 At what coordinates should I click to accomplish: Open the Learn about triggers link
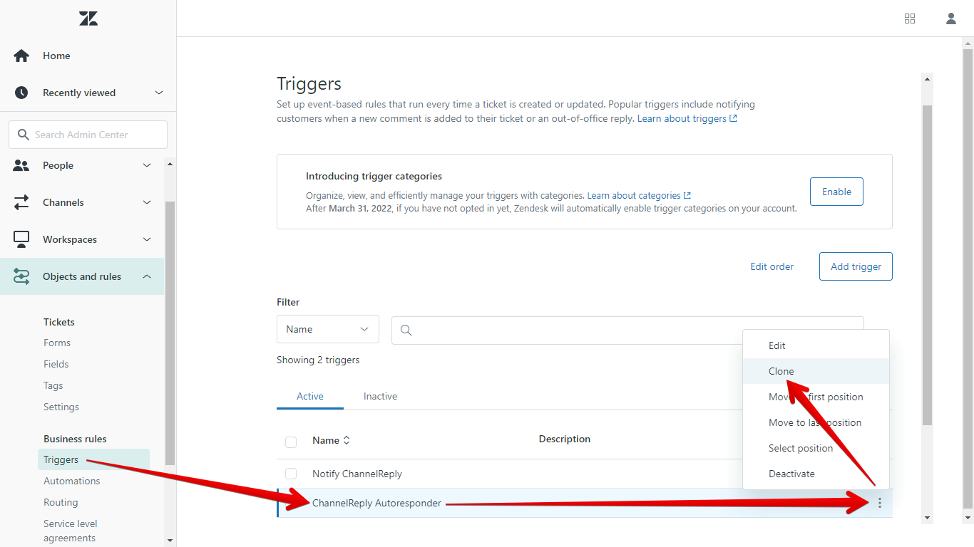coord(687,118)
